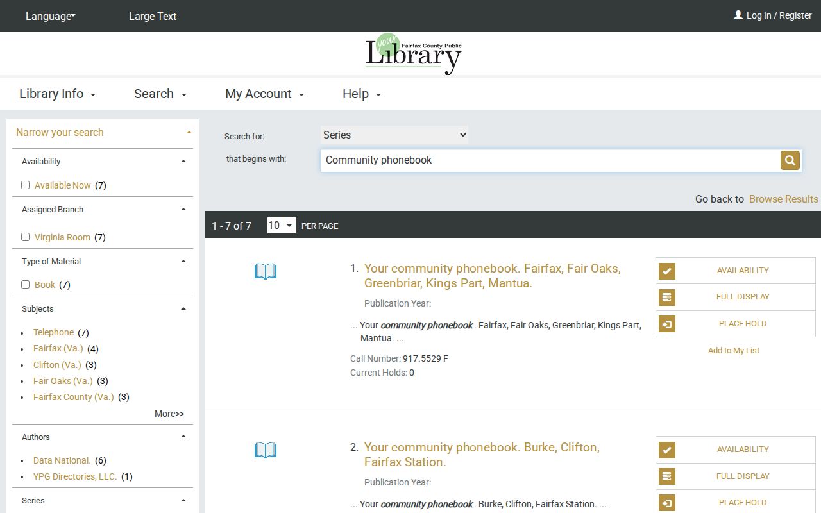Image resolution: width=821 pixels, height=513 pixels.
Task: Filter by author YPG Directories, LLC
Action: (x=75, y=476)
